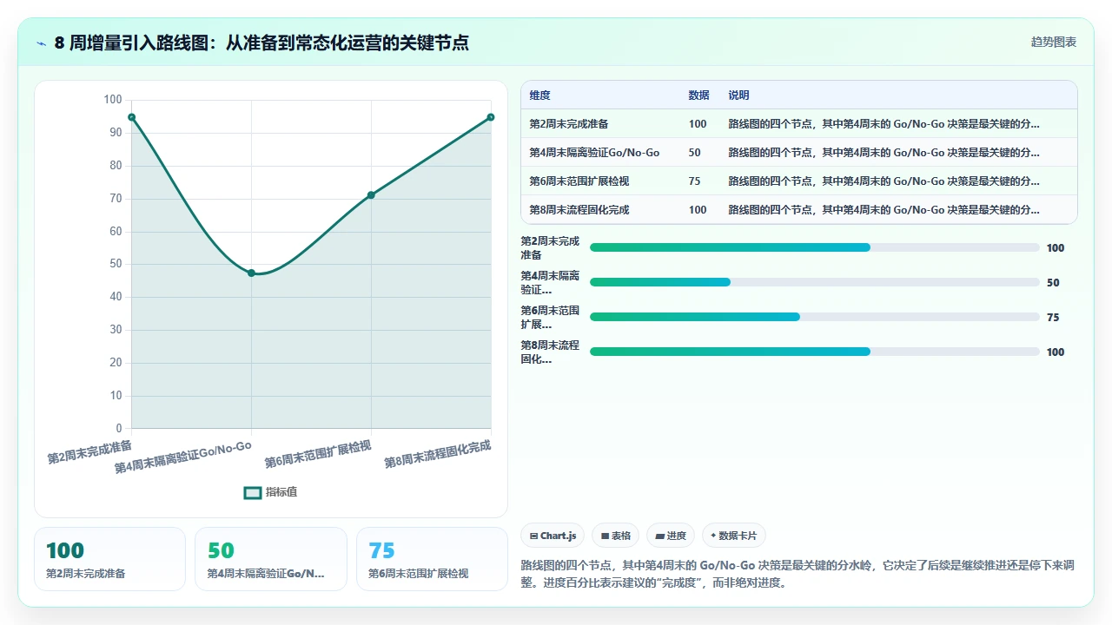Open the 75 第6周末范围扩展检视 data card
Screen dimensions: 1112x625
pyautogui.click(x=432, y=559)
